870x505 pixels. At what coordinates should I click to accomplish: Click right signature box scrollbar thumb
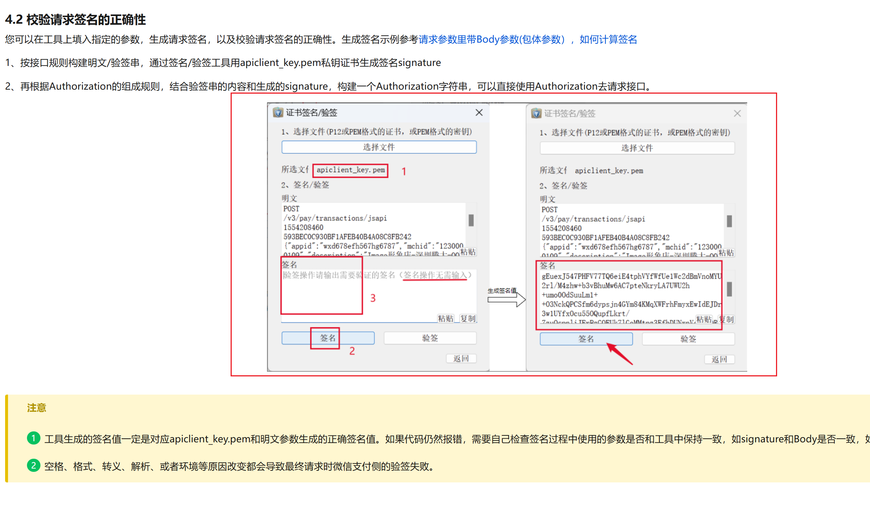click(x=729, y=289)
